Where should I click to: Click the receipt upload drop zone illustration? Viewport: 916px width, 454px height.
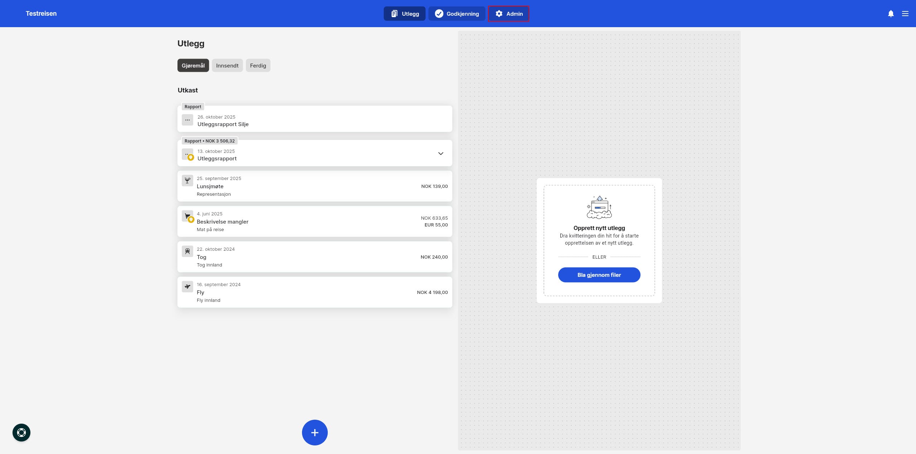(599, 207)
